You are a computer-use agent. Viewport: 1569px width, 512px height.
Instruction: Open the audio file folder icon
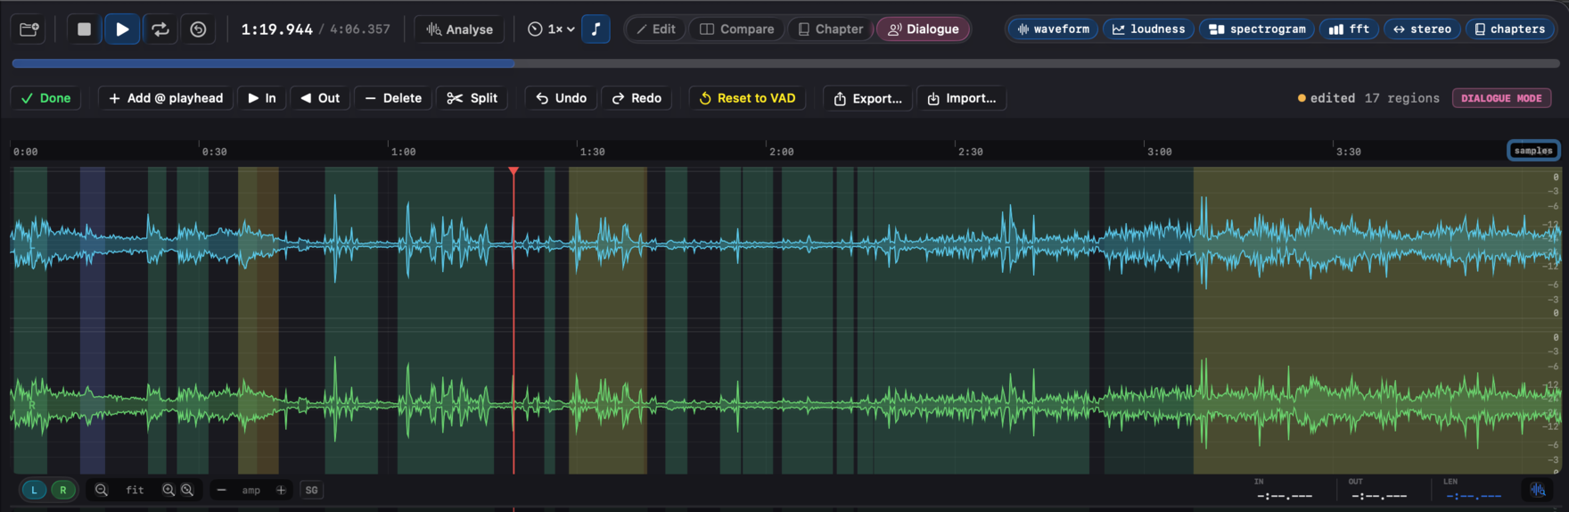point(29,29)
